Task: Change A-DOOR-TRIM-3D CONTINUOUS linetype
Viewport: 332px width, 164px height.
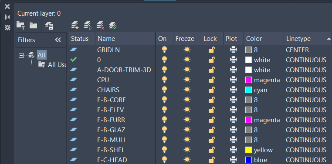Action: pos(306,70)
